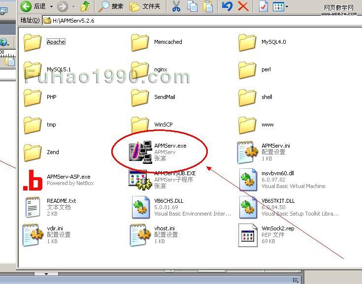The image size is (362, 284).
Task: Click the green Back arrow button
Action: 26,6
